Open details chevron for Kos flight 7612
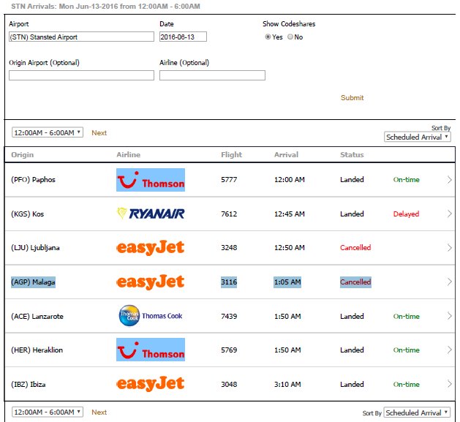Viewport: 460px width, 422px height. [x=450, y=214]
